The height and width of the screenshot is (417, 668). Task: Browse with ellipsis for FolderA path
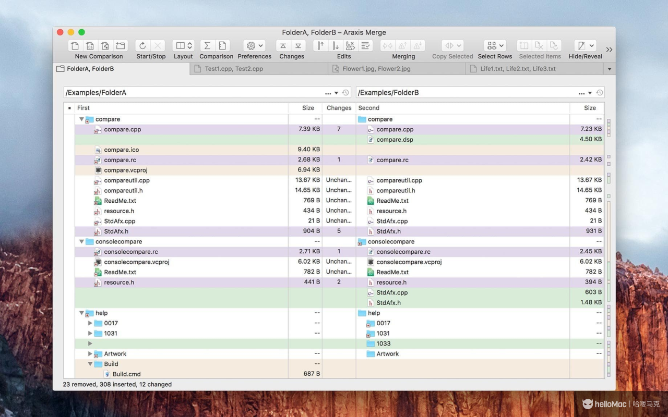click(328, 93)
